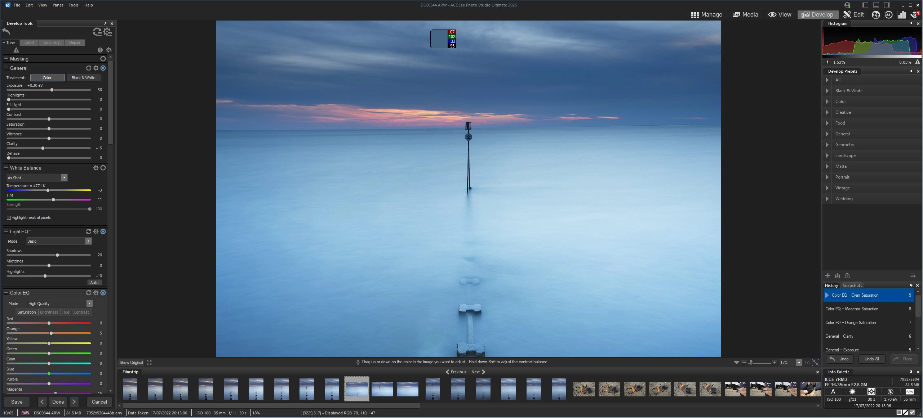Screen dimensions: 923x418
Task: Click the full screen icon beside Show Original
Action: tap(149, 363)
